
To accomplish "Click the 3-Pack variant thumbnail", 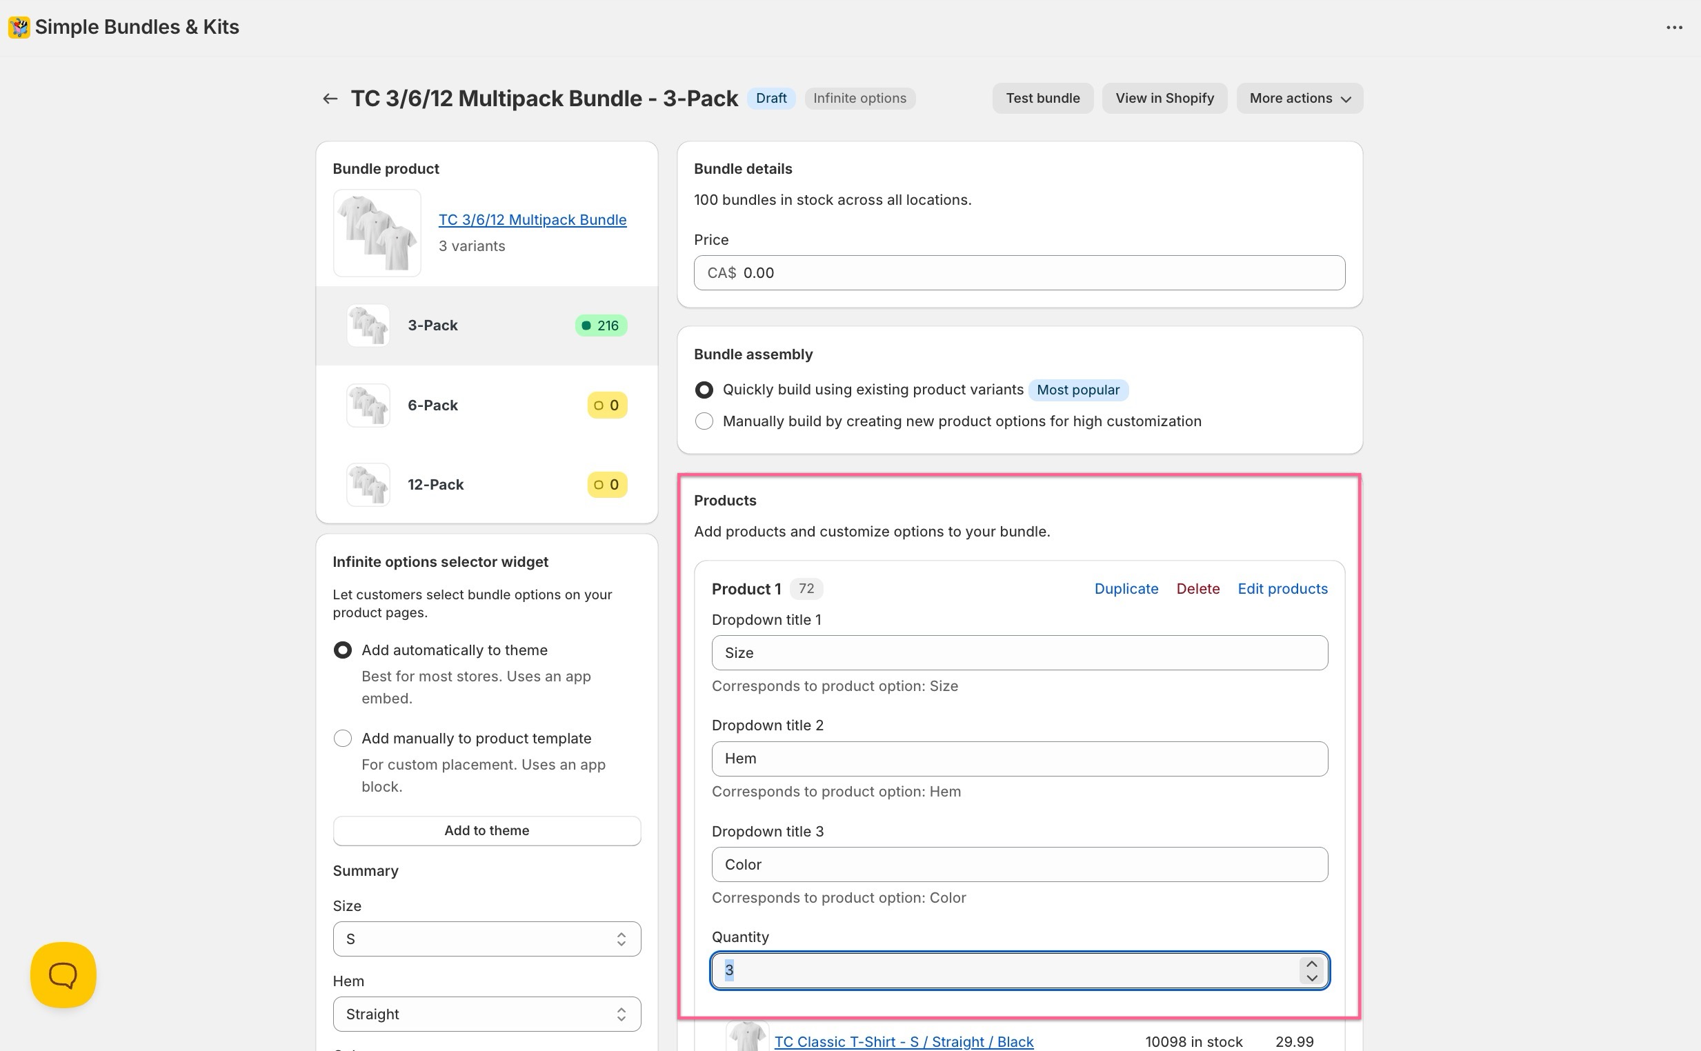I will [x=368, y=326].
